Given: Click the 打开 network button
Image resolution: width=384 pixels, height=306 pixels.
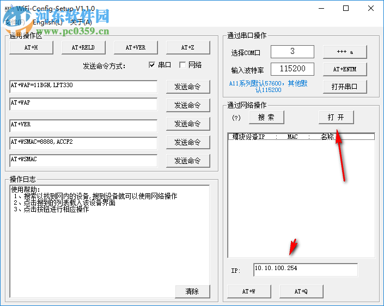Looking at the screenshot, I should 336,117.
